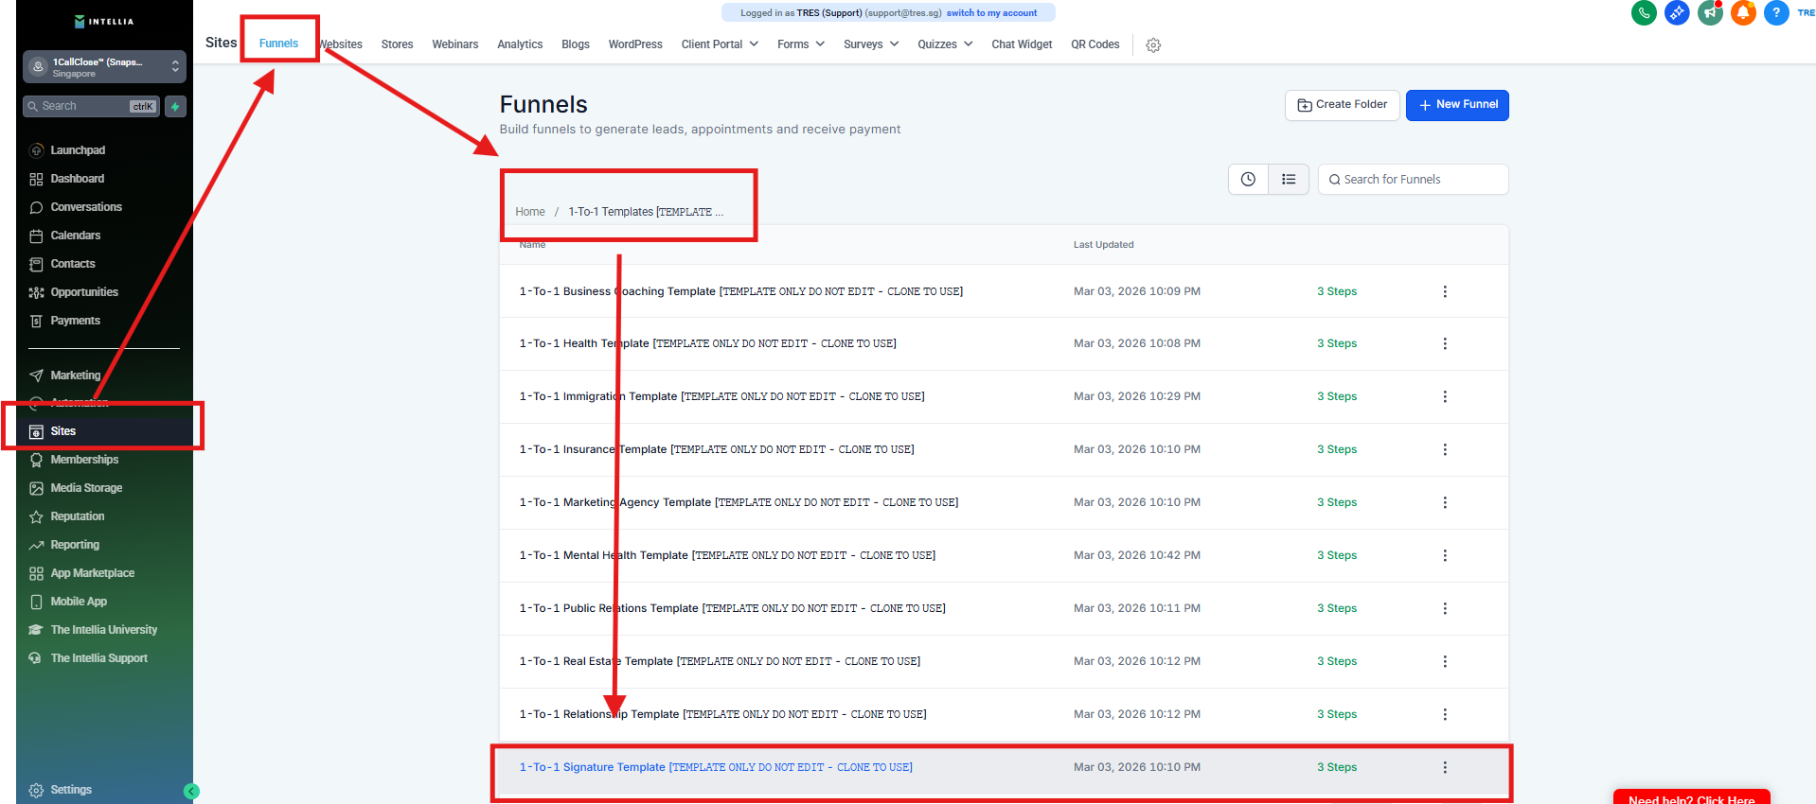Expand the 1CallClose account switcher
This screenshot has height=804, width=1816.
point(104,66)
